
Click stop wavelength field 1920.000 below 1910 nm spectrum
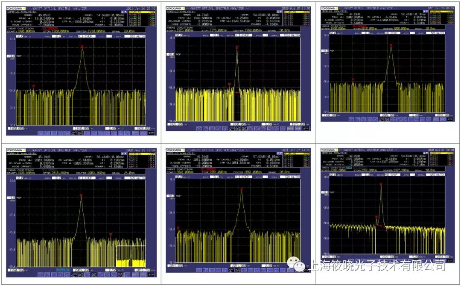click(x=143, y=128)
